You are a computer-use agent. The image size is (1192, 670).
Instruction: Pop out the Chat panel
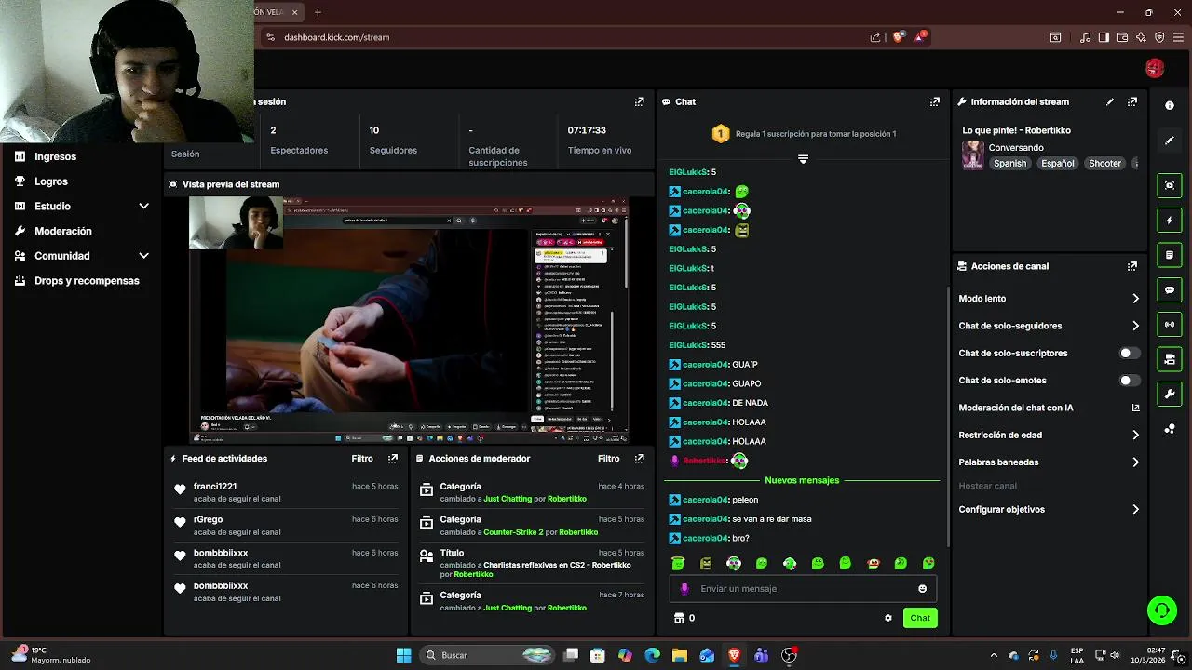tap(935, 102)
